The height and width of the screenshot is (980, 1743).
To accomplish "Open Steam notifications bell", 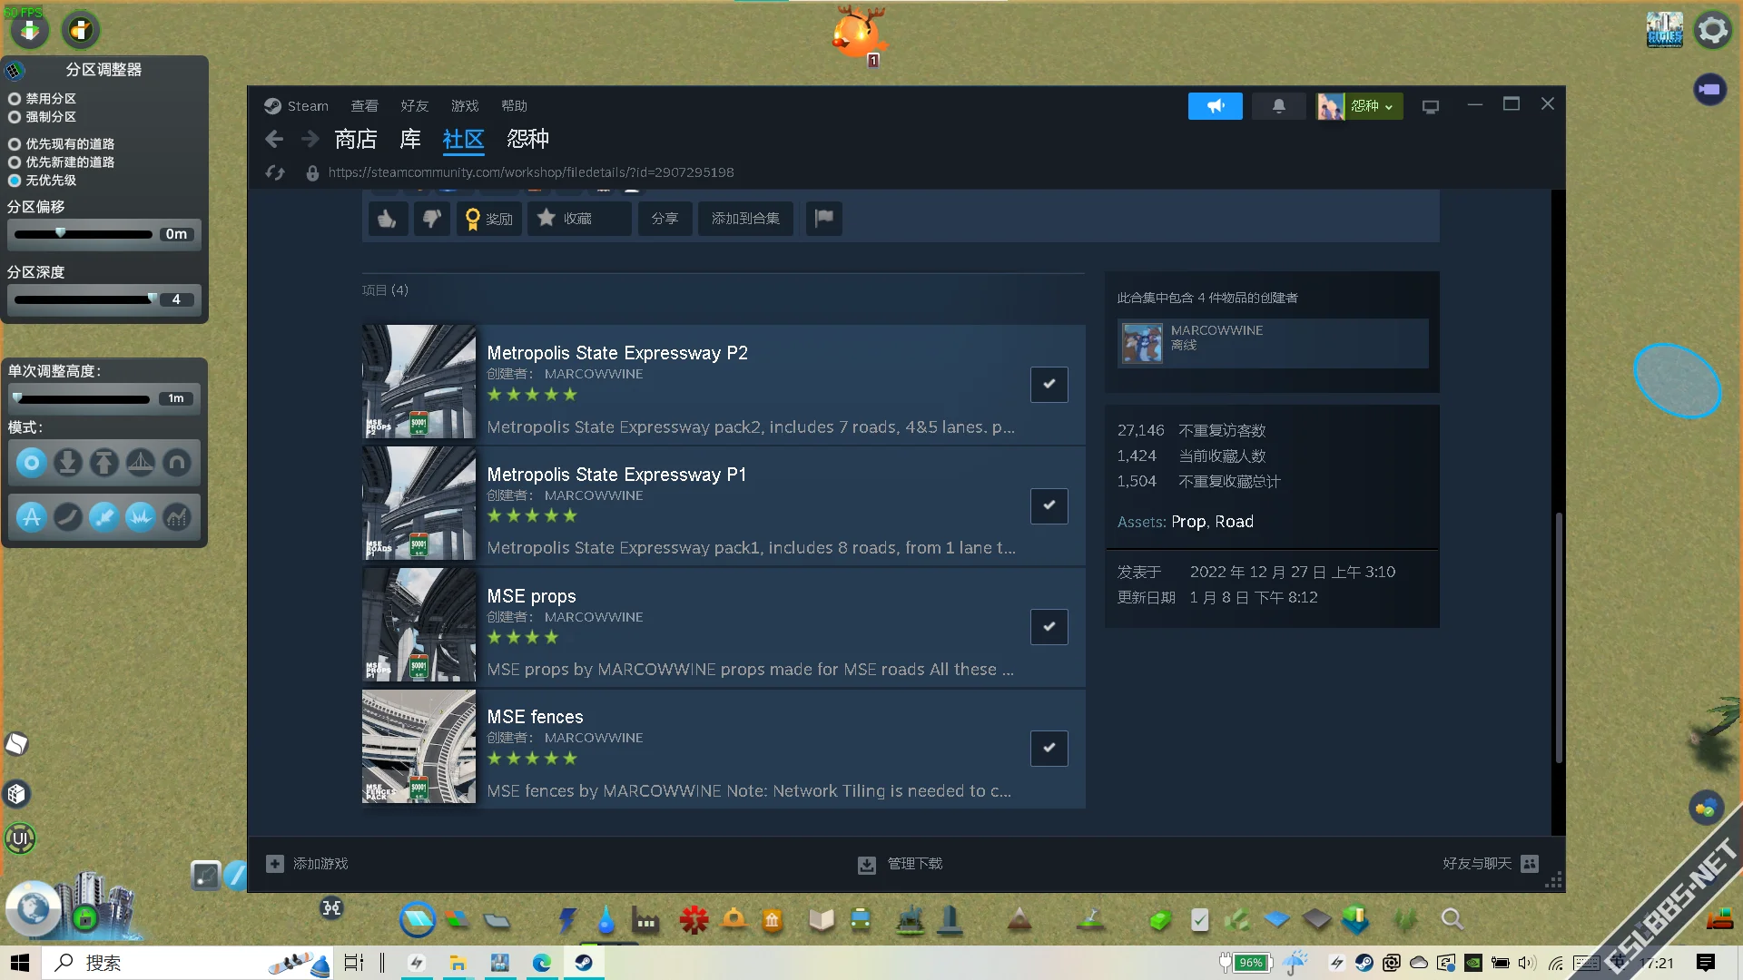I will (1279, 106).
